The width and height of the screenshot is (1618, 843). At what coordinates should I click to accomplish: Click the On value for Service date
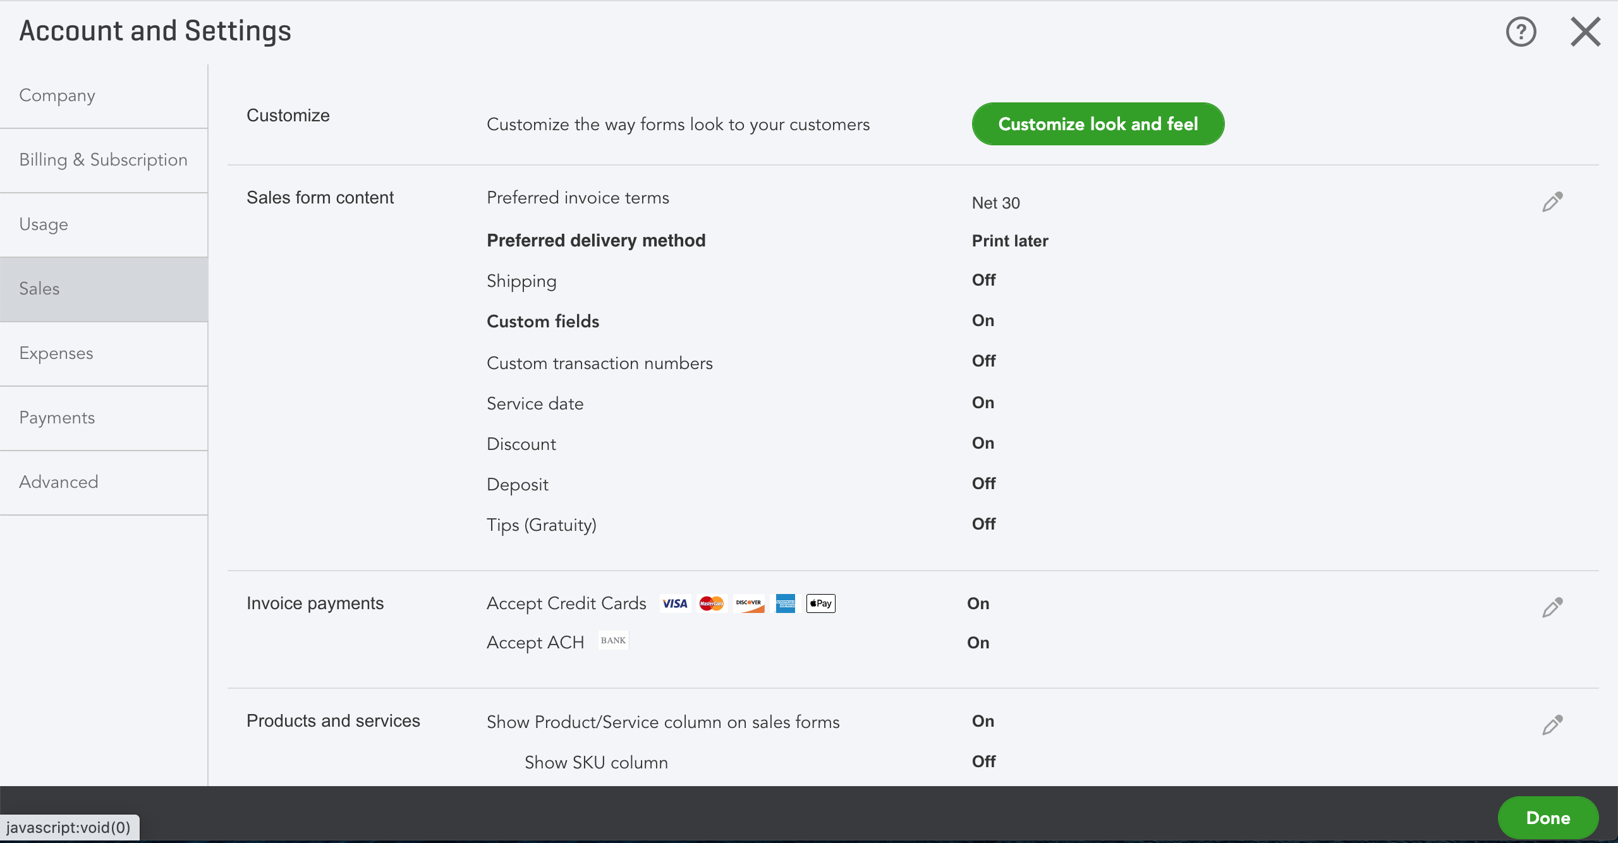(983, 403)
